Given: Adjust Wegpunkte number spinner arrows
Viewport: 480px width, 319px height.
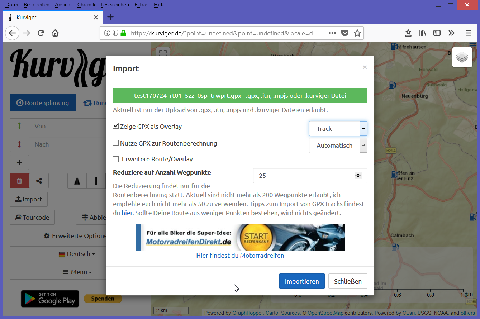Looking at the screenshot, I should pyautogui.click(x=358, y=175).
